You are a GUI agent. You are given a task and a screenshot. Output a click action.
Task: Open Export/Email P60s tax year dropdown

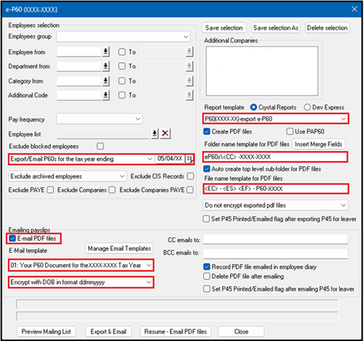[81, 159]
